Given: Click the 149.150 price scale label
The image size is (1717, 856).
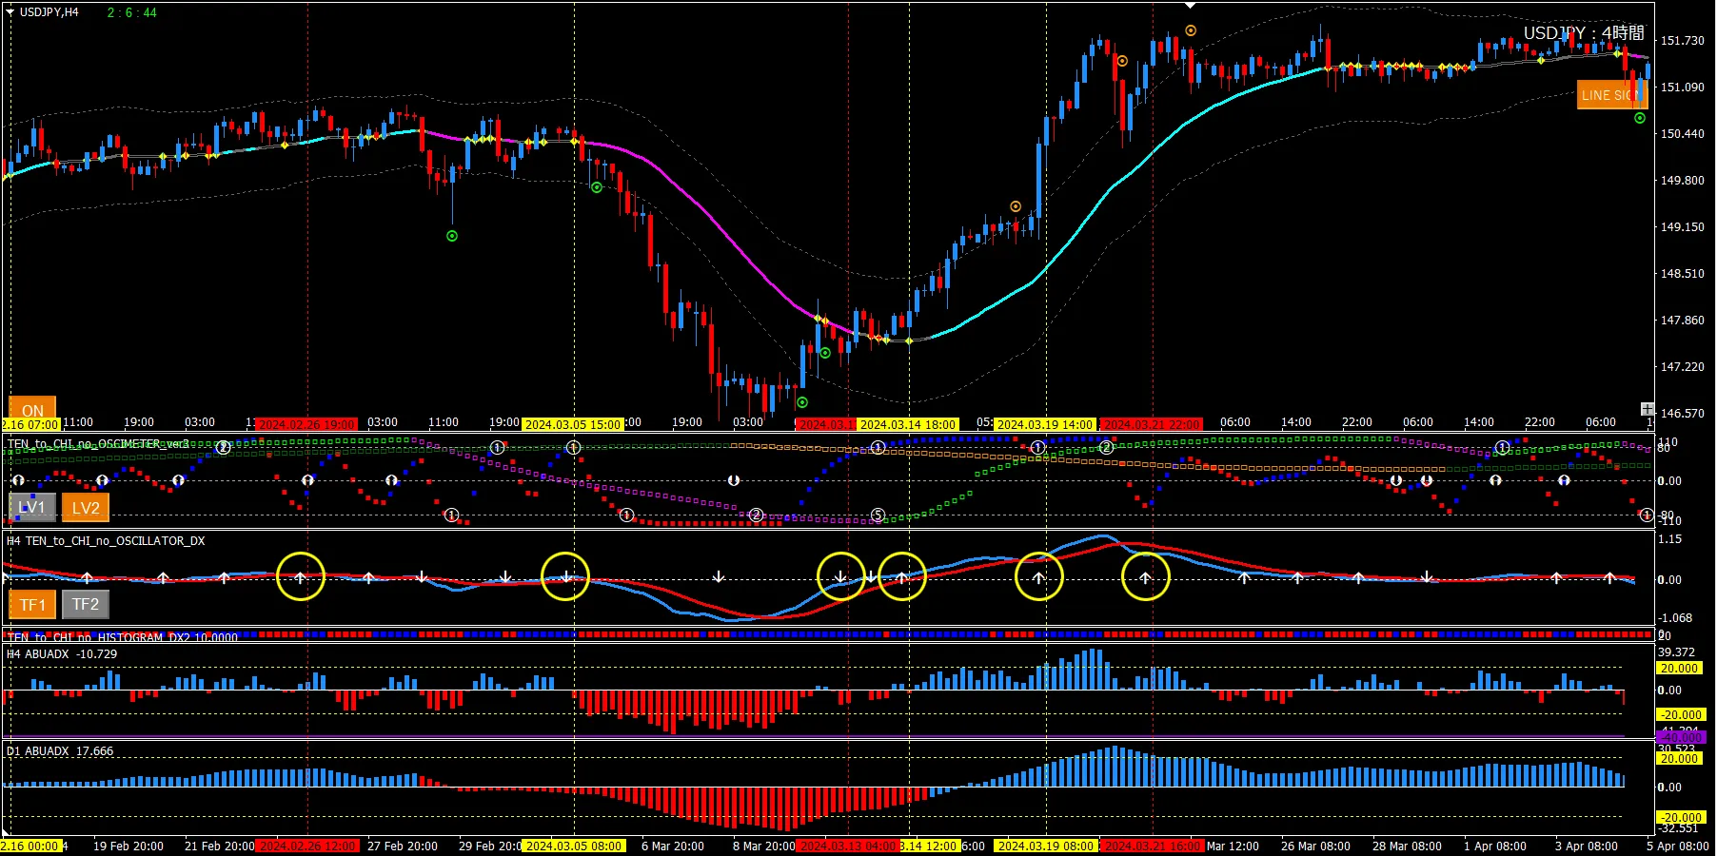Looking at the screenshot, I should (1683, 227).
